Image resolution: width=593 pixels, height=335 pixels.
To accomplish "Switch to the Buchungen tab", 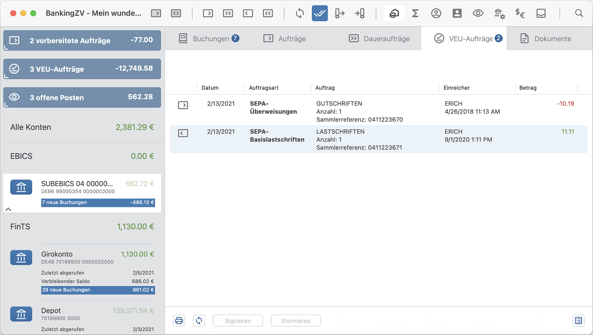I will (209, 39).
